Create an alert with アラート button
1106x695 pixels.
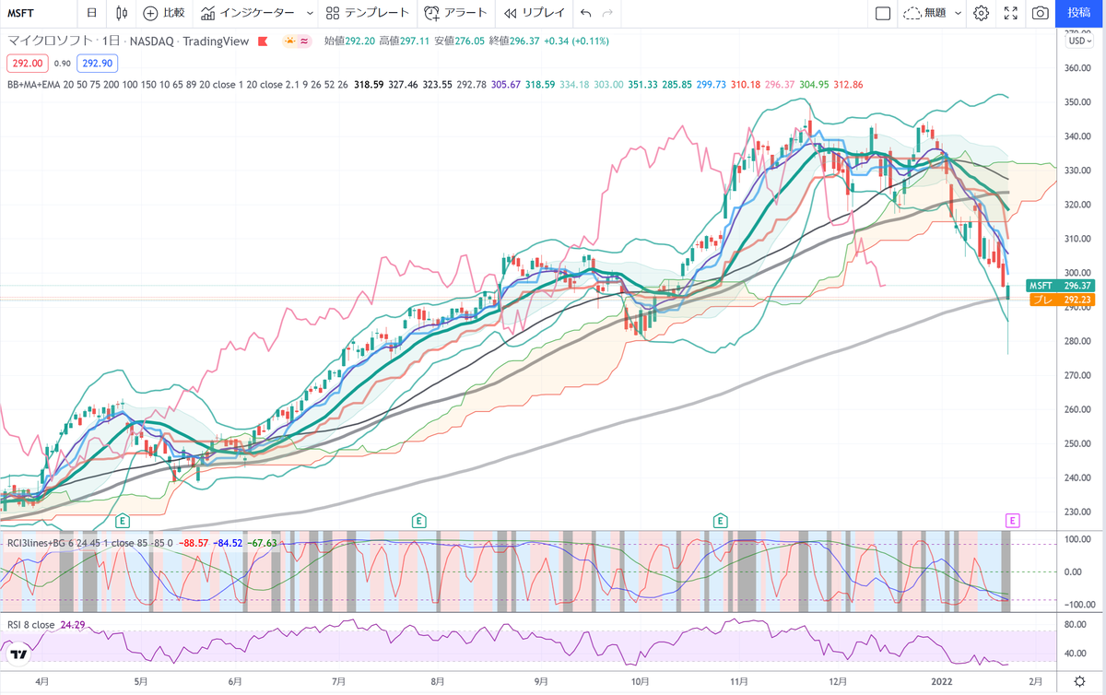[455, 13]
